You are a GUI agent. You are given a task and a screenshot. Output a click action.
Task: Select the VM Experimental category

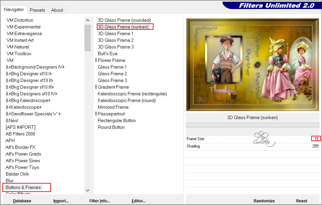[x=23, y=27]
